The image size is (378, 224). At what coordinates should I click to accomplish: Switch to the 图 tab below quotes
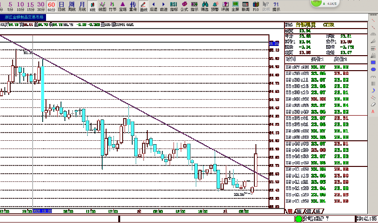click(x=299, y=211)
